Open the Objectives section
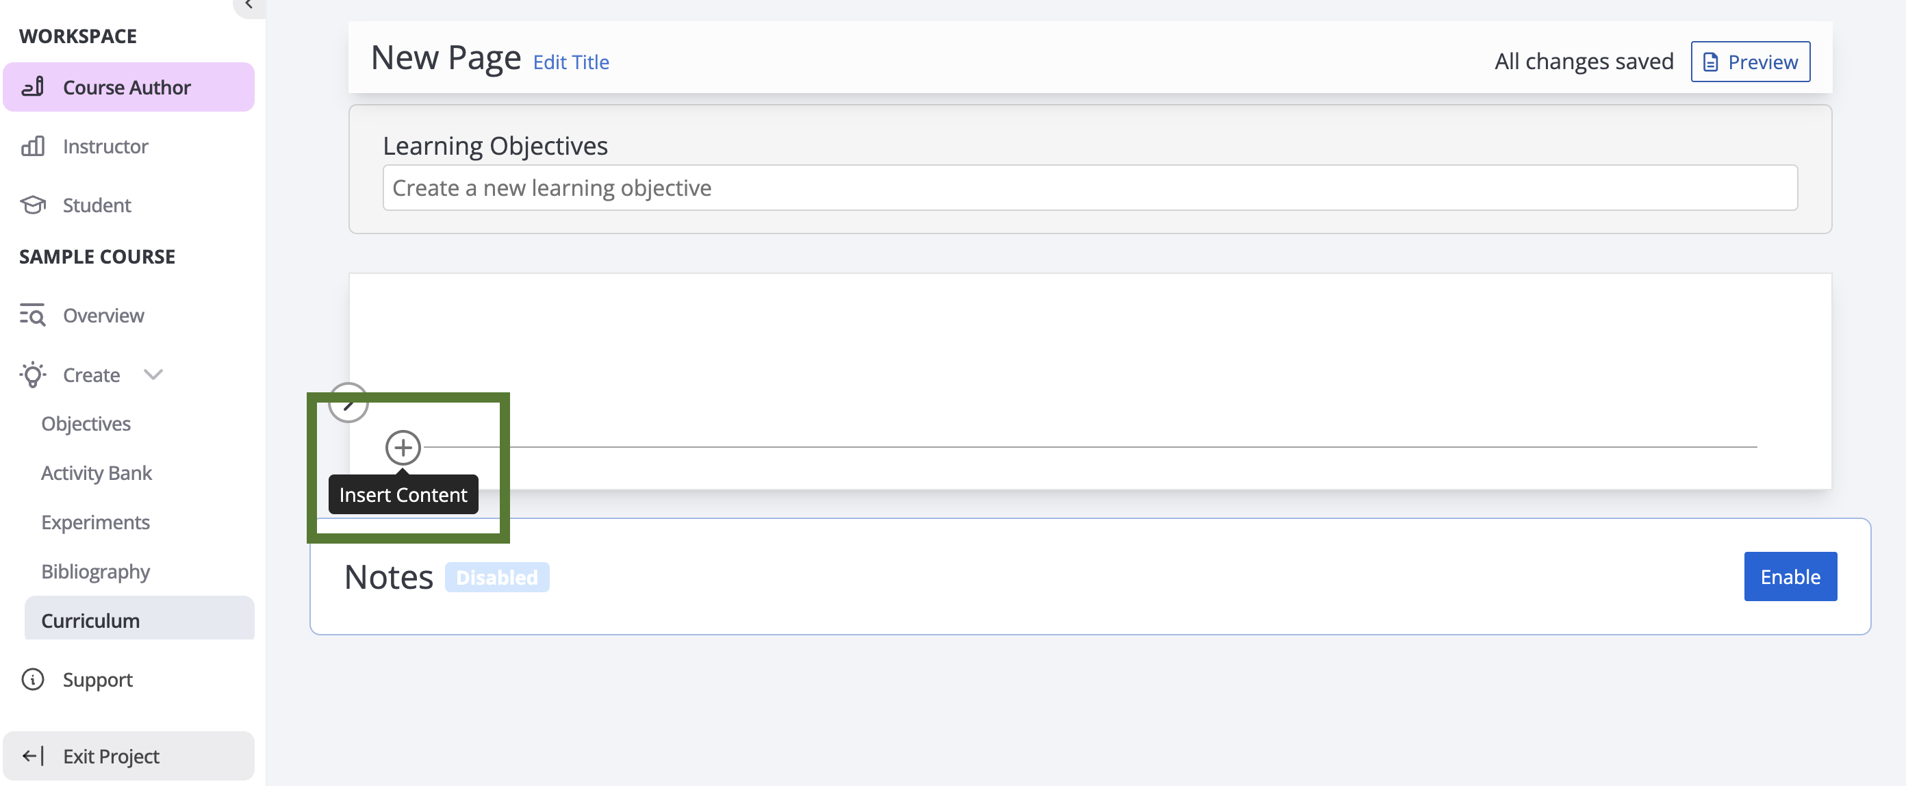The height and width of the screenshot is (786, 1906). 86,423
